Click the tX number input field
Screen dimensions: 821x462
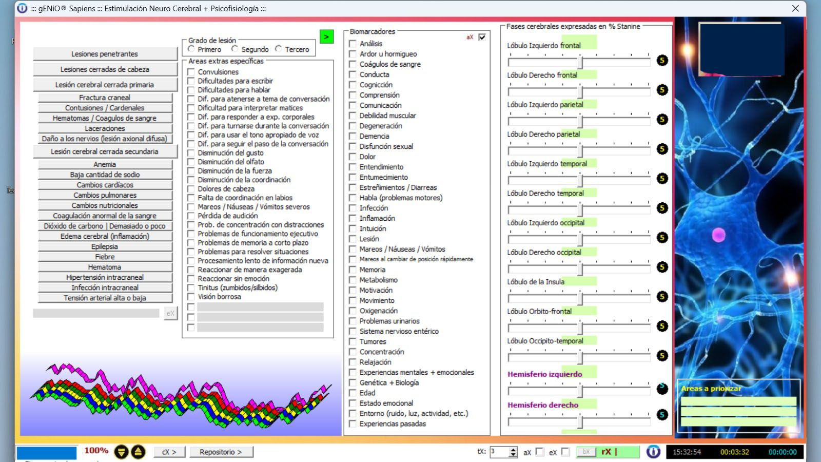click(x=499, y=452)
